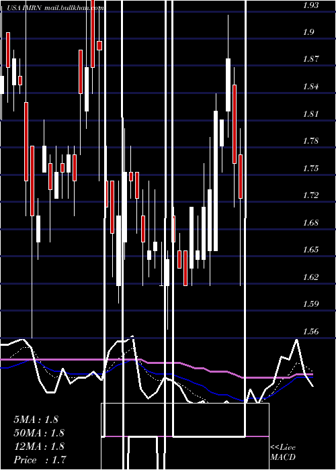
Task: Click the 1.78 price axis label
Action: [310, 141]
